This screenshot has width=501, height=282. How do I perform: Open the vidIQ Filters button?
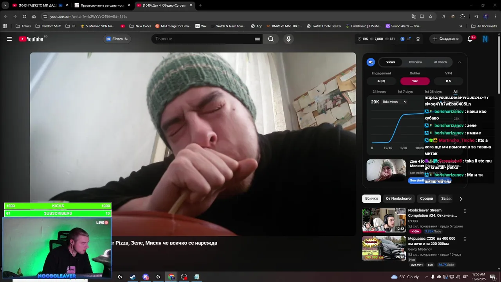pyautogui.click(x=117, y=39)
